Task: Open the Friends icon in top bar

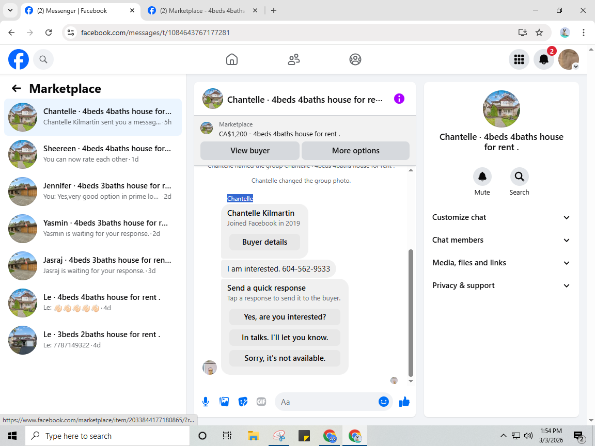Action: [x=294, y=59]
